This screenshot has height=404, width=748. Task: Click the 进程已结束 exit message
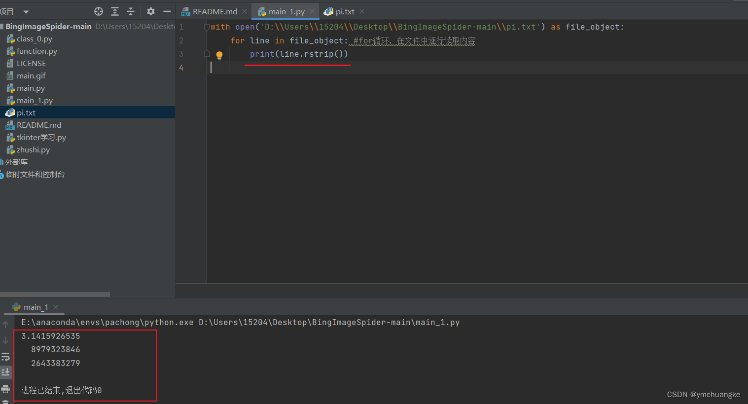click(61, 390)
